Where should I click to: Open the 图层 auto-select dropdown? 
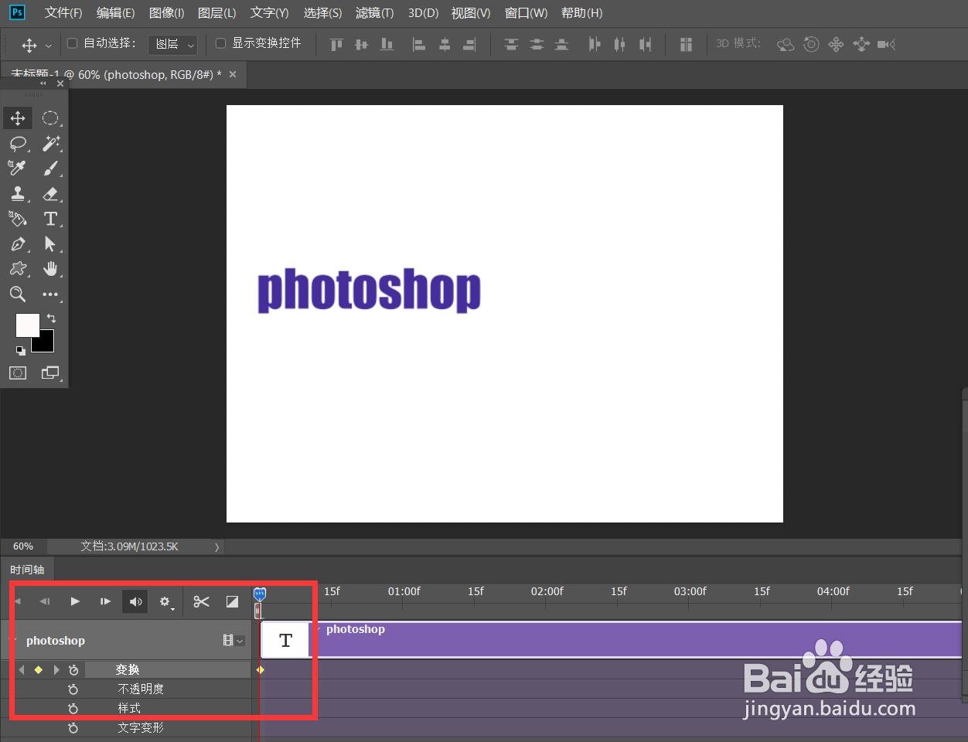click(x=172, y=45)
